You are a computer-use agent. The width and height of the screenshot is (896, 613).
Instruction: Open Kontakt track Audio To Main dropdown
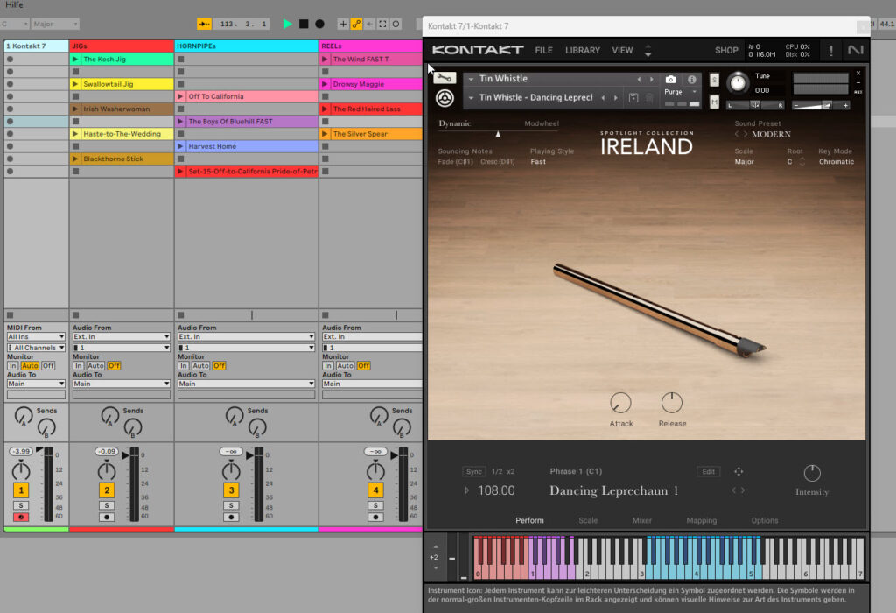36,384
